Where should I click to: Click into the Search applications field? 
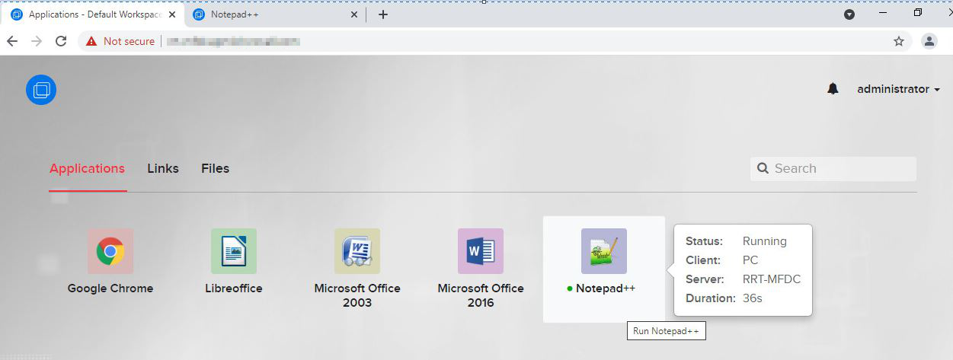point(833,168)
